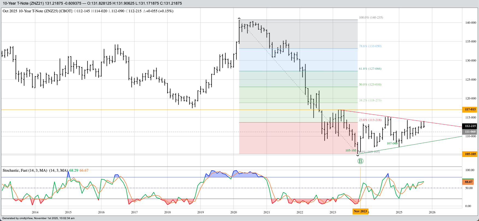This screenshot has height=221, width=479.
Task: Select the 23.6% (113-218) Fibonacci label
Action: [x=370, y=120]
